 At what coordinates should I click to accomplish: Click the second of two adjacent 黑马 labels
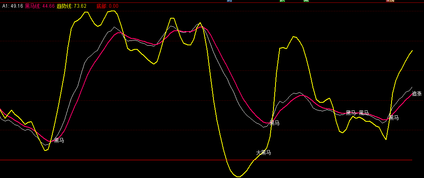point(364,113)
